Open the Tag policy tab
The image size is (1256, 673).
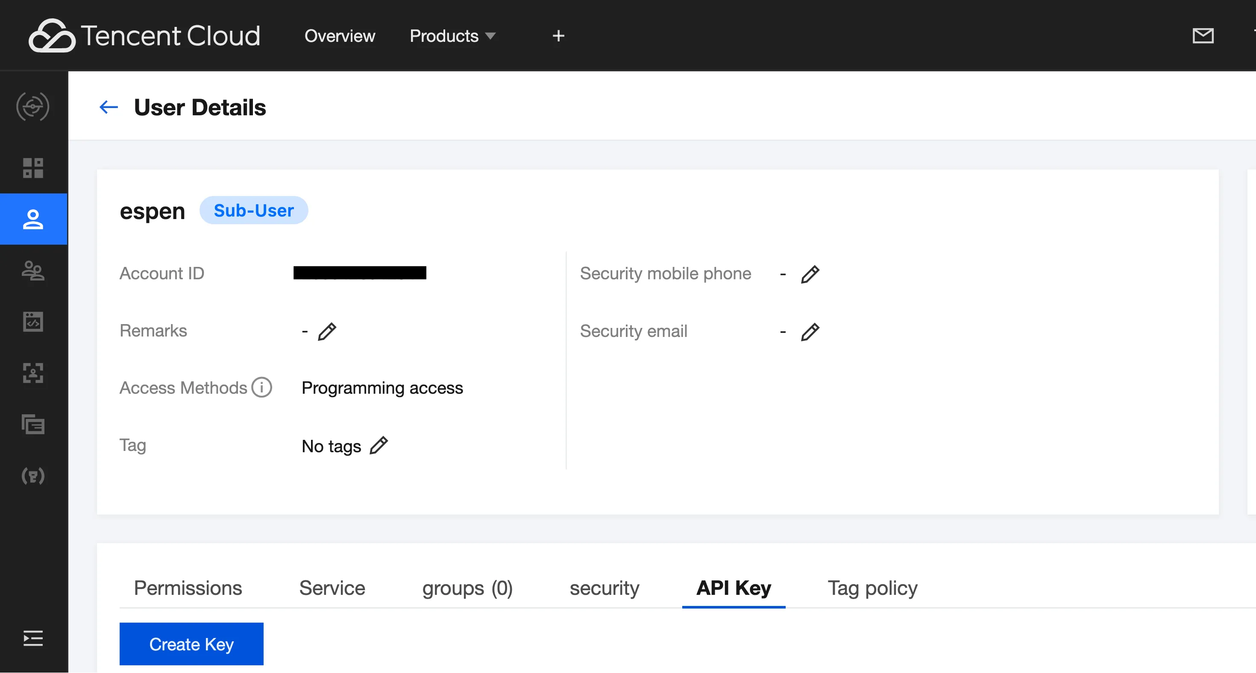pos(872,588)
